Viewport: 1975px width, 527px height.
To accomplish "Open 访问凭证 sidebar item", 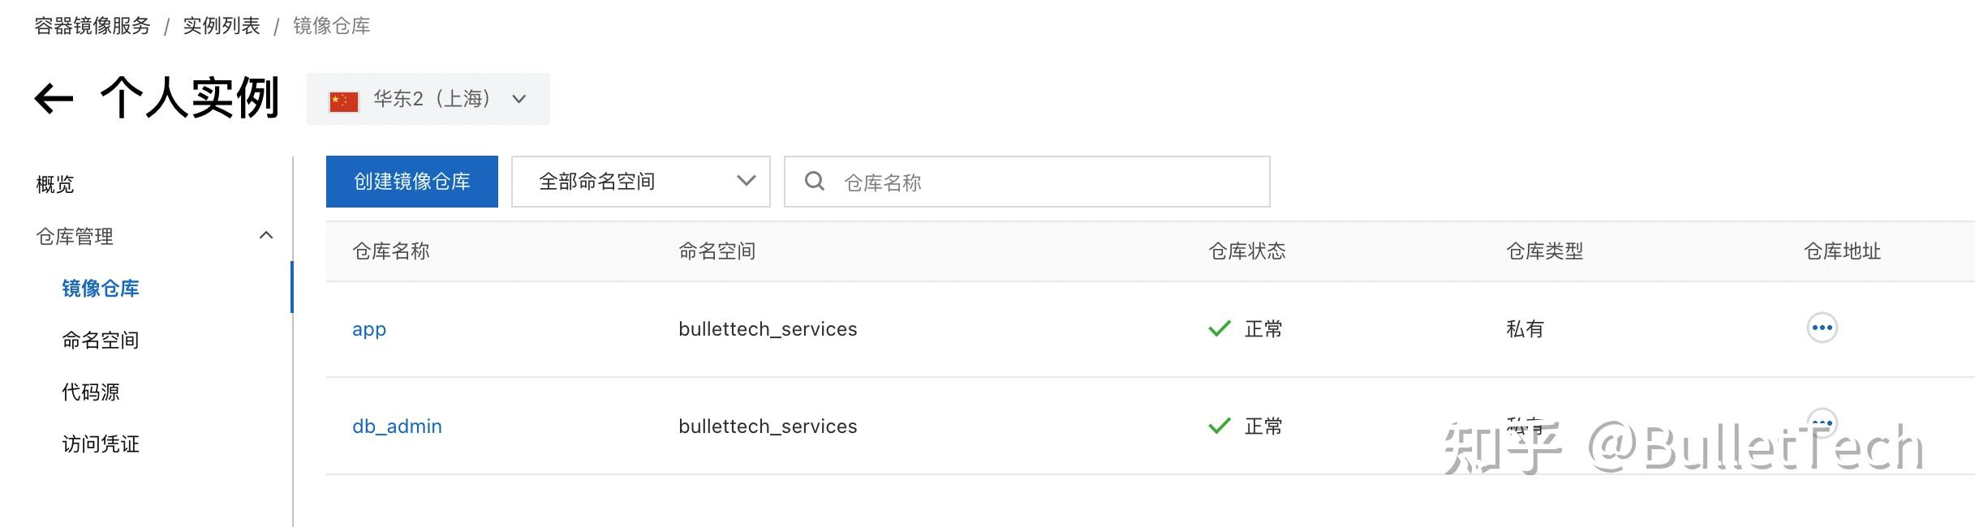I will tap(101, 443).
